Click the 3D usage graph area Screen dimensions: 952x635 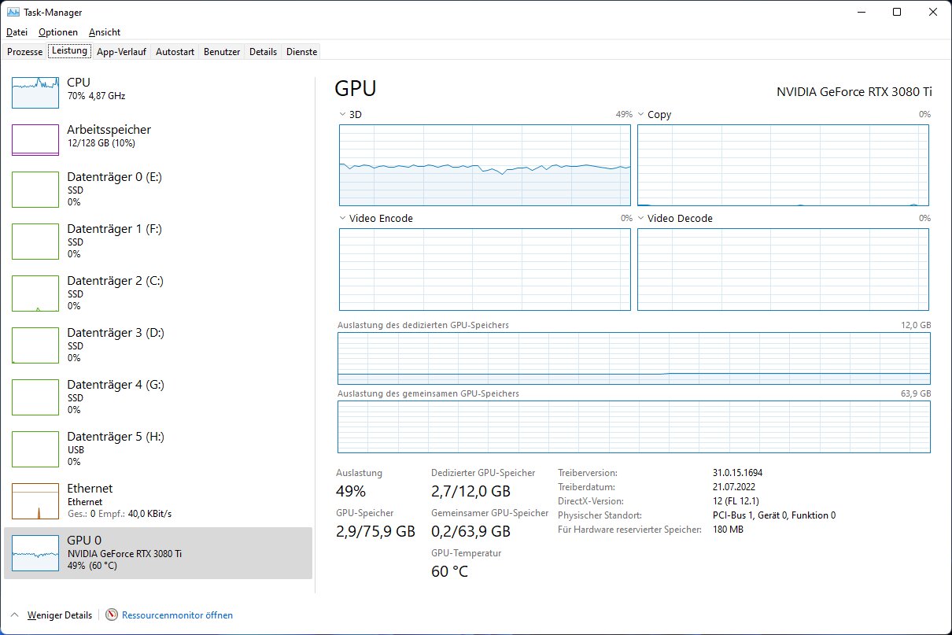pos(485,165)
